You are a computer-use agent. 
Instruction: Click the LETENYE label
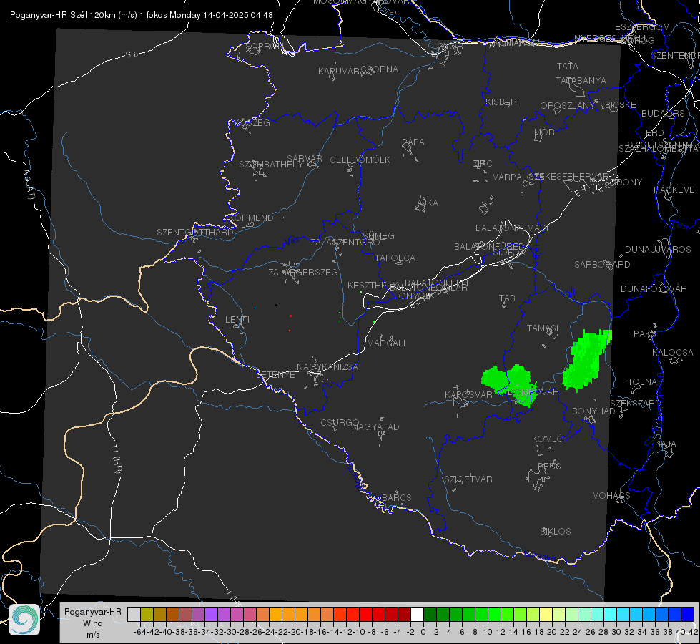(275, 375)
